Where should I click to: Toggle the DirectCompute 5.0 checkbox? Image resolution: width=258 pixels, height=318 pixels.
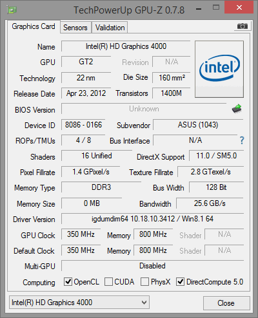180,281
